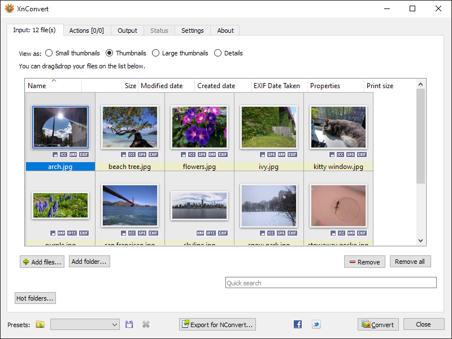Screen dimensions: 452x339
Task: Click the ICC badge under arch.jpg
Action: coord(64,154)
